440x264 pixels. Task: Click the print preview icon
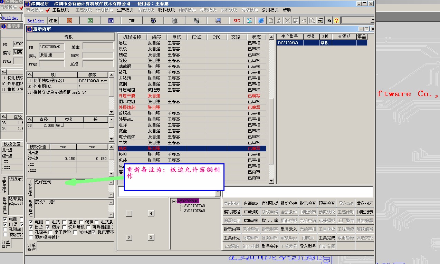tap(312, 21)
